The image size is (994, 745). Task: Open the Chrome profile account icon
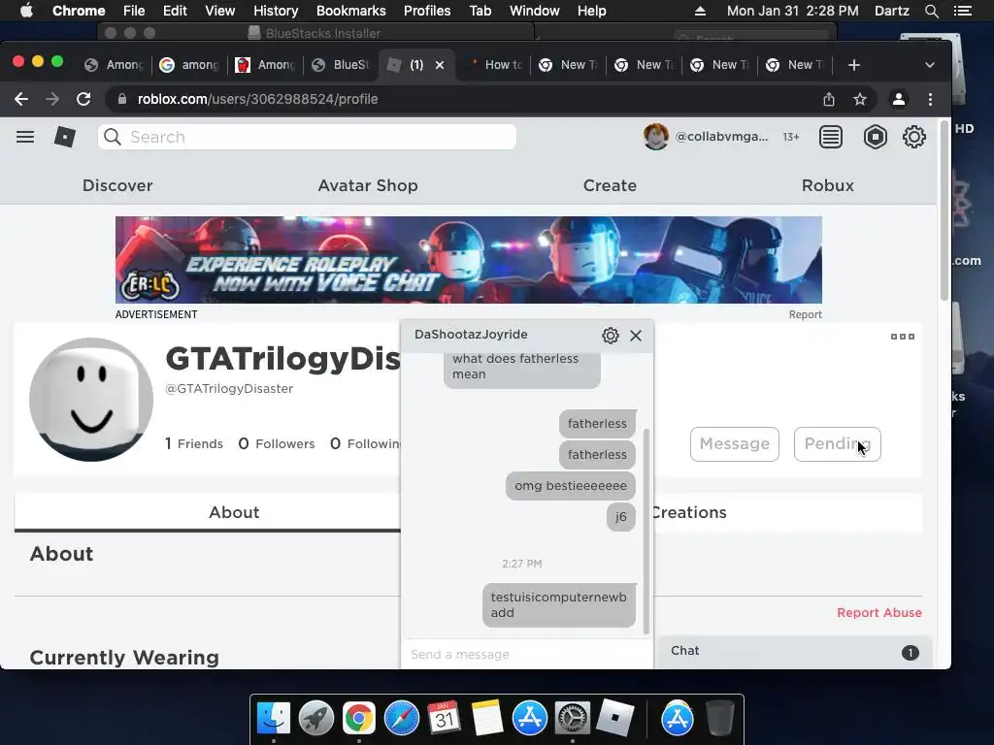898,99
